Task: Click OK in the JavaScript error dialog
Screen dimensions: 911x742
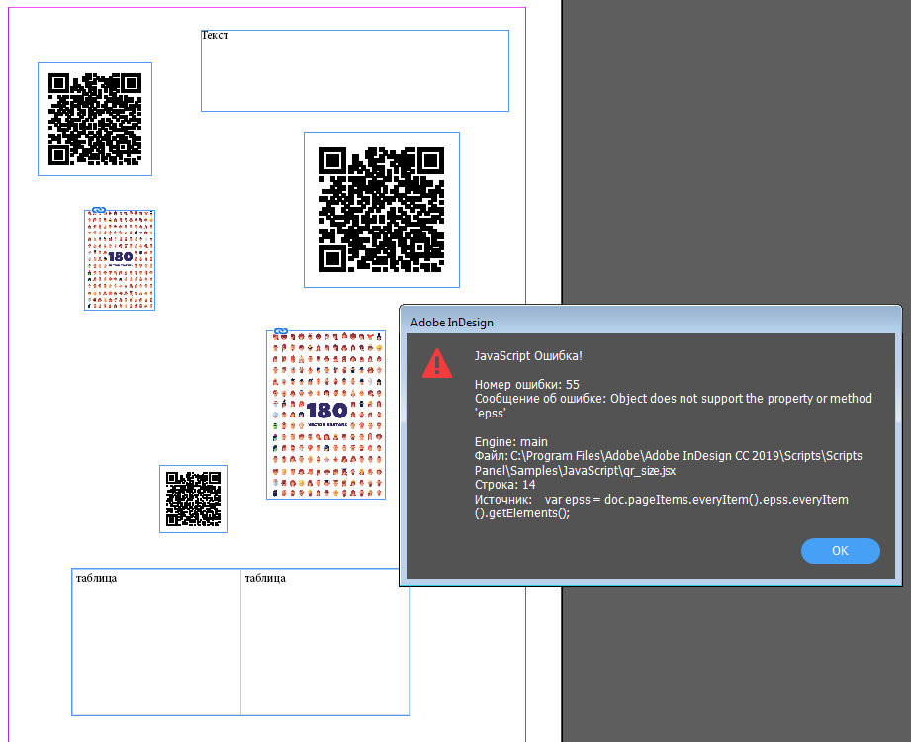Action: 840,551
